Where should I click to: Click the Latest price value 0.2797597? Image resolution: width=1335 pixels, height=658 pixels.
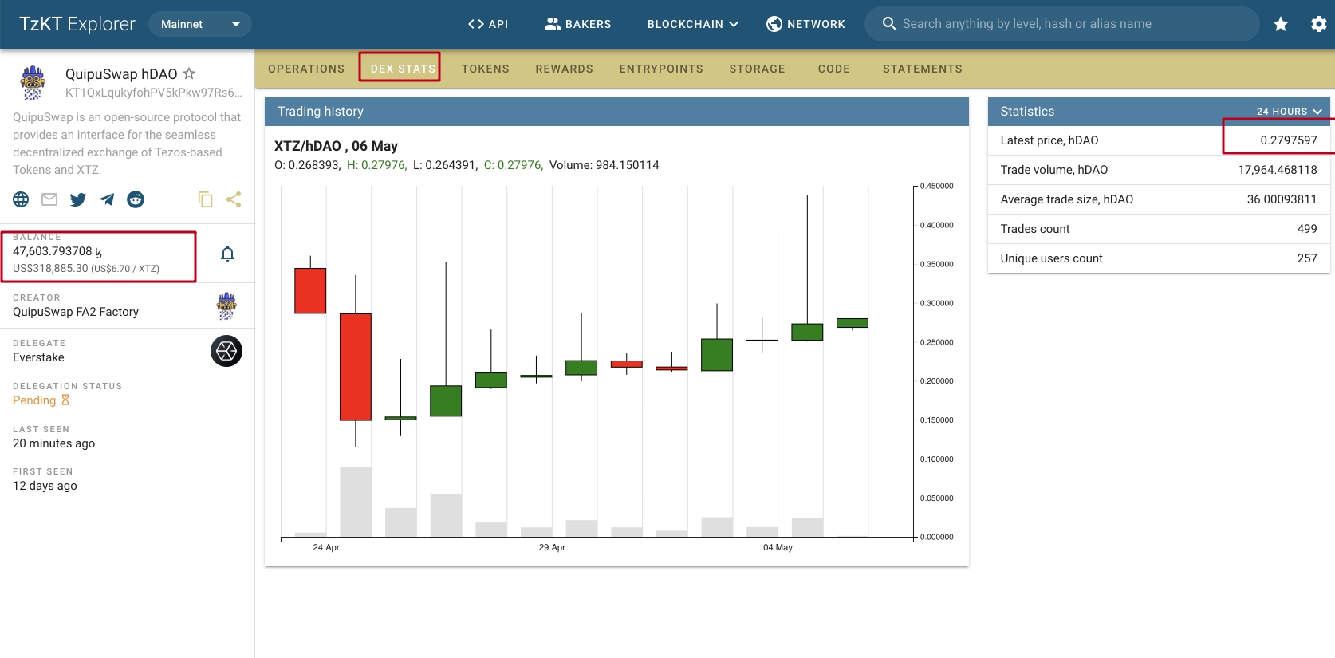click(1288, 140)
